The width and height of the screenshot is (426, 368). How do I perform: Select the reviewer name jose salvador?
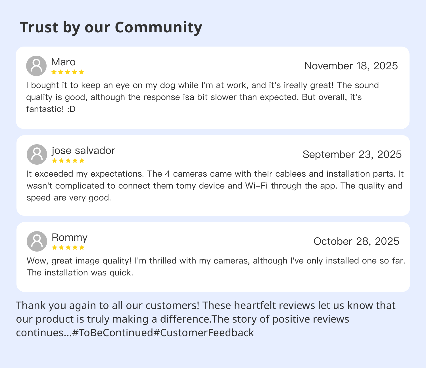[x=83, y=150]
